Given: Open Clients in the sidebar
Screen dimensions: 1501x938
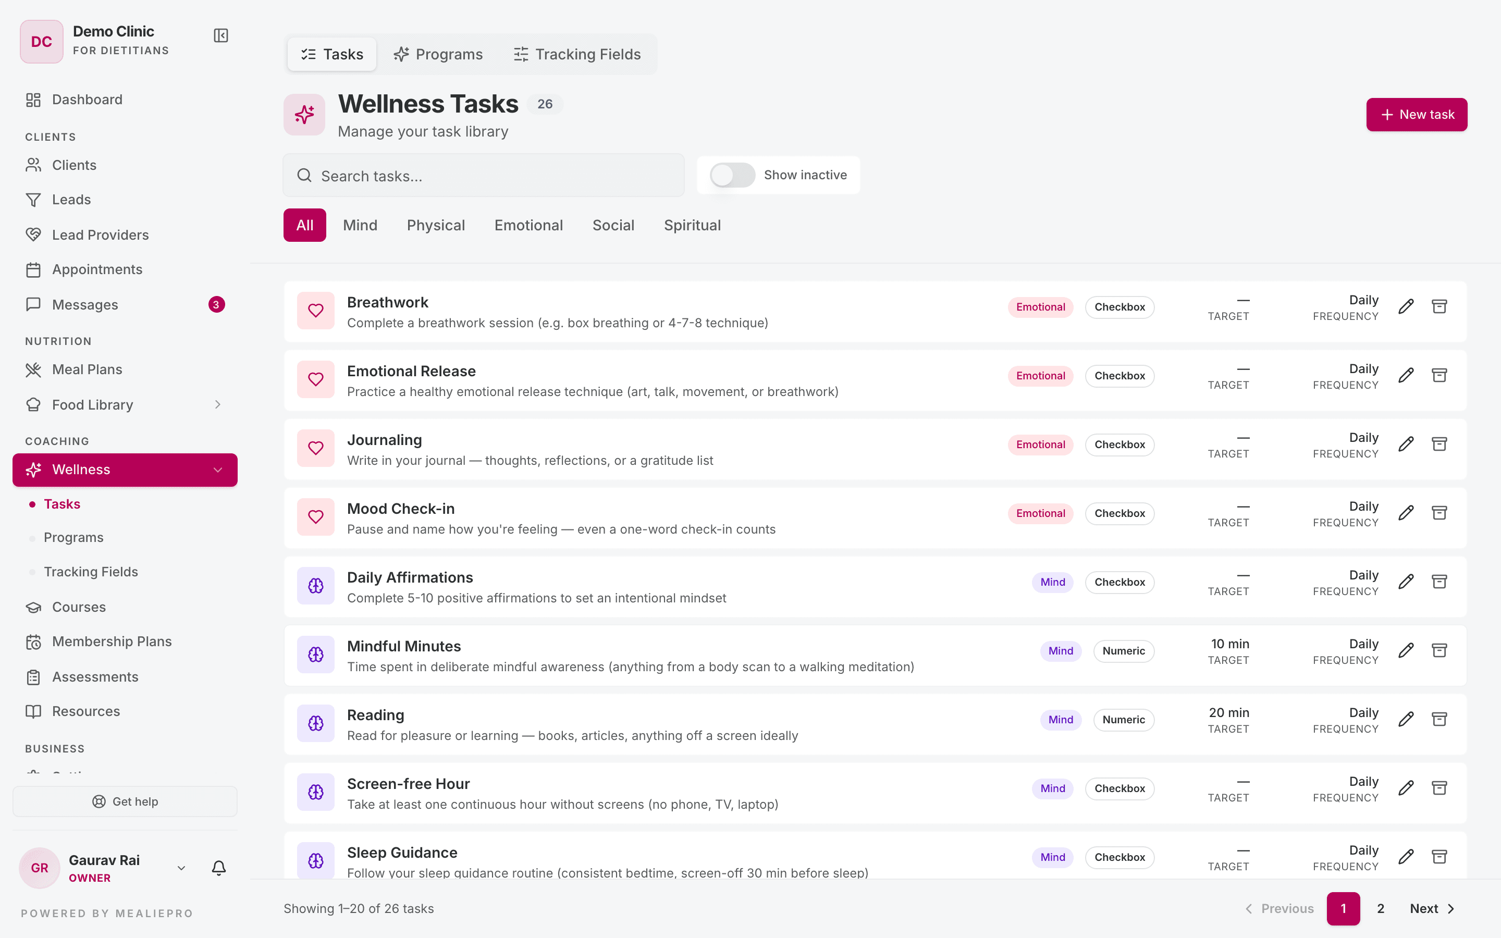Looking at the screenshot, I should tap(125, 165).
